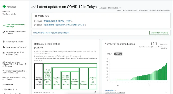Click the '111 persons' total figure
Image resolution: width=173 pixels, height=94 pixels.
(159, 44)
